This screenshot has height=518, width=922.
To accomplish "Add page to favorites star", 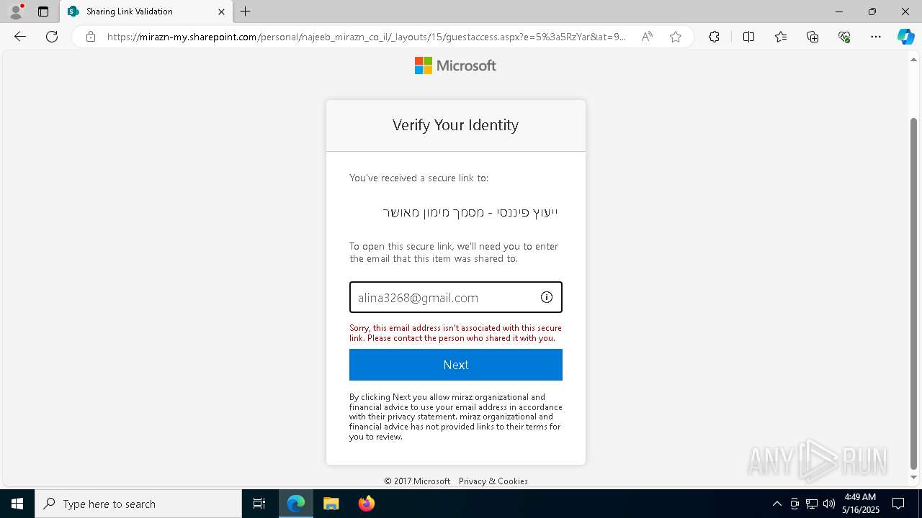I will coord(675,37).
